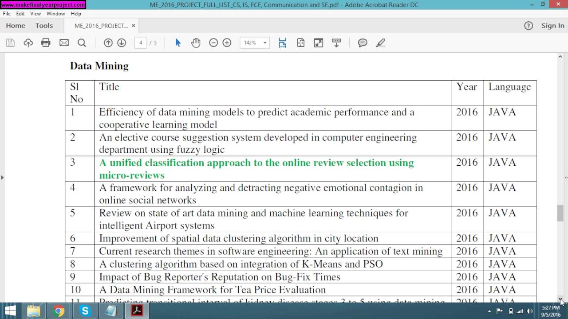
Task: Click the page number input field
Action: pos(141,43)
